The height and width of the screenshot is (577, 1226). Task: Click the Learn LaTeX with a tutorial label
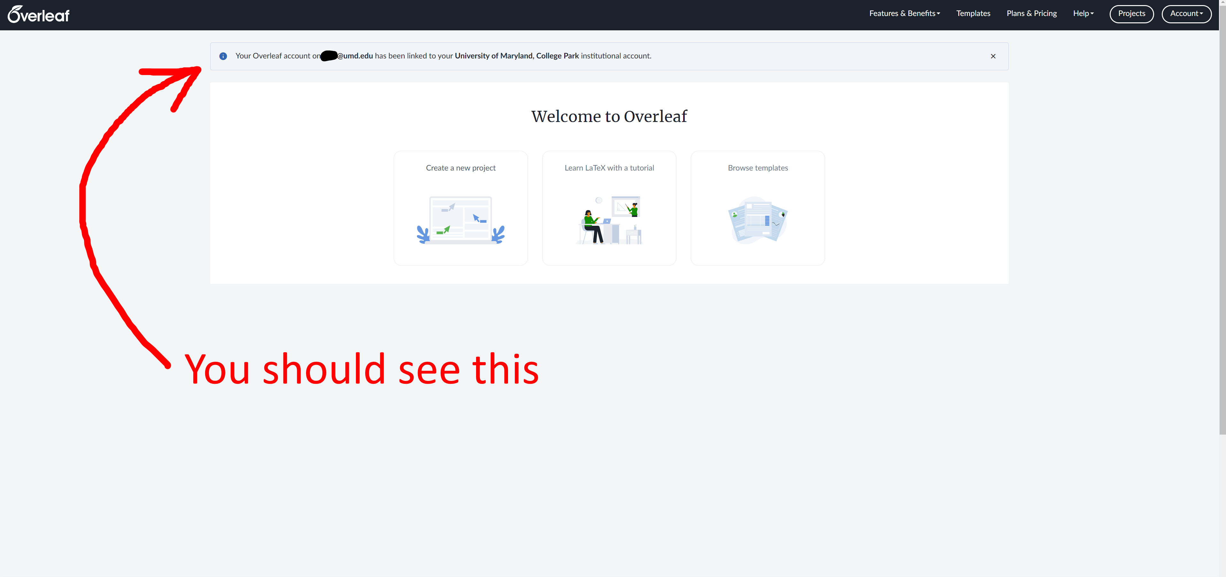tap(609, 168)
